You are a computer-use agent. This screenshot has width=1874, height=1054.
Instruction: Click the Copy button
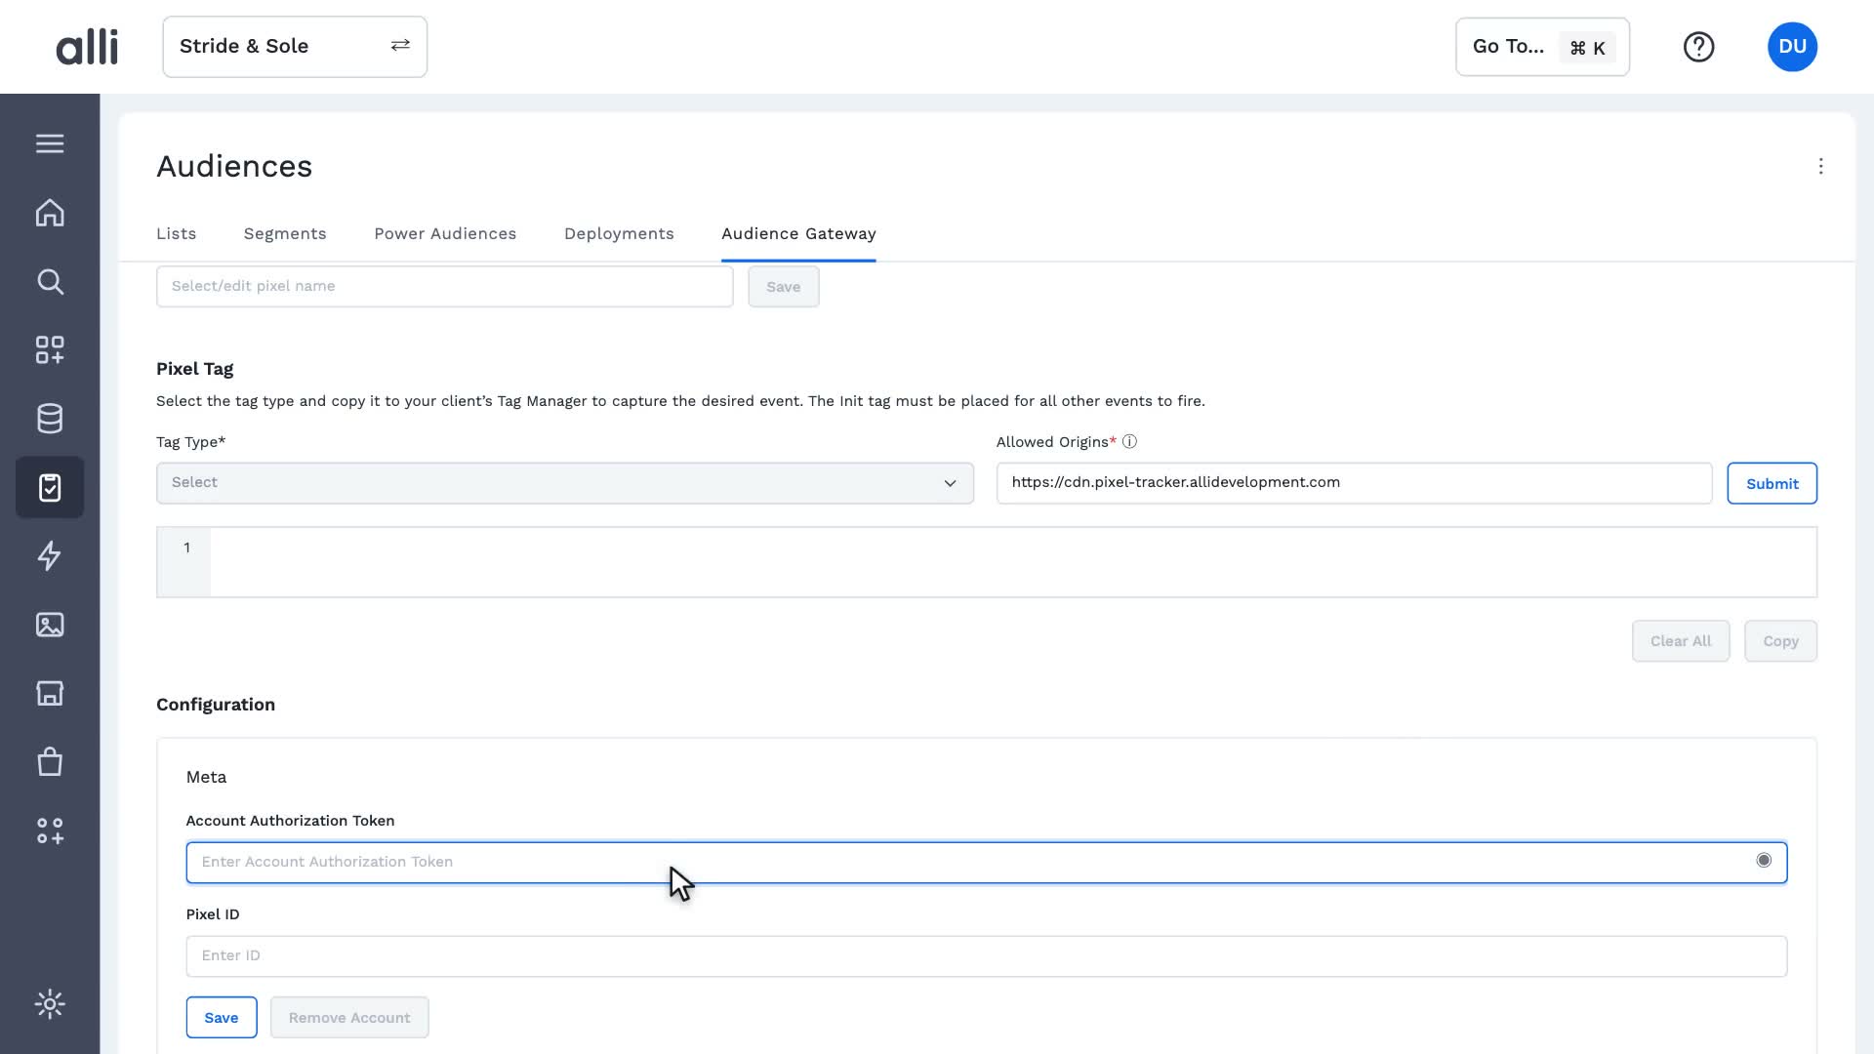click(x=1780, y=641)
